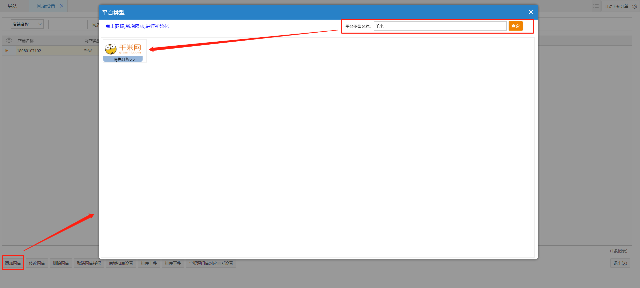Click the 取消网店授权 button

point(89,263)
